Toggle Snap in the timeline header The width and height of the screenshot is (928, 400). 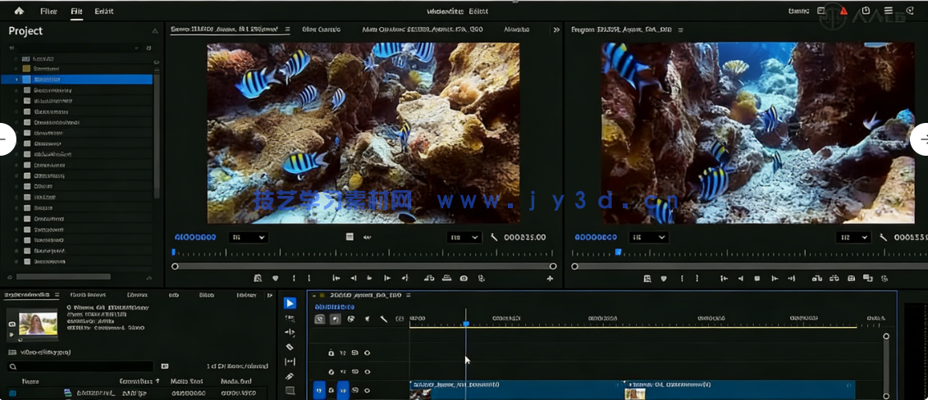(x=336, y=319)
